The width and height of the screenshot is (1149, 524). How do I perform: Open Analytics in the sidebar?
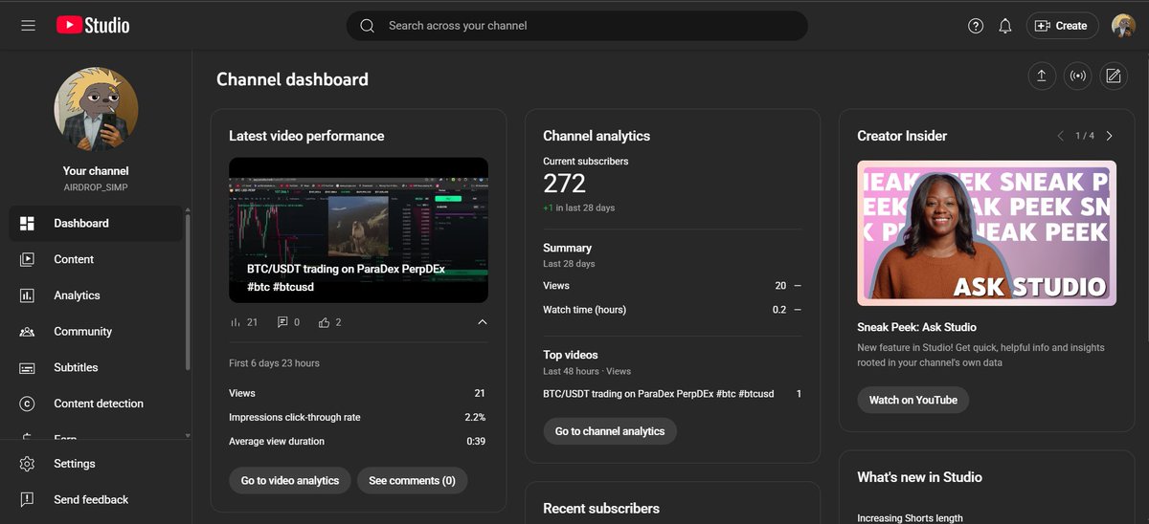point(96,295)
